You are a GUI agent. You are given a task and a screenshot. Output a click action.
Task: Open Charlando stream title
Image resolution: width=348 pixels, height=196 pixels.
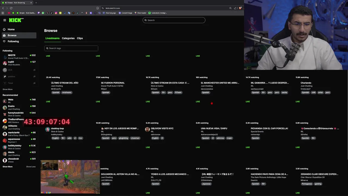[x=306, y=83]
